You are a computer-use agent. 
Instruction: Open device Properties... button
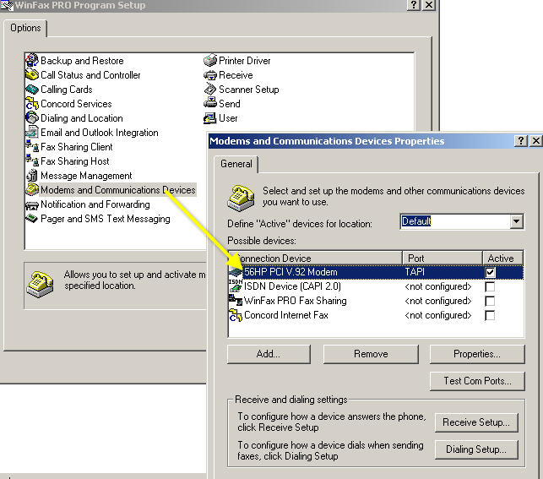477,354
